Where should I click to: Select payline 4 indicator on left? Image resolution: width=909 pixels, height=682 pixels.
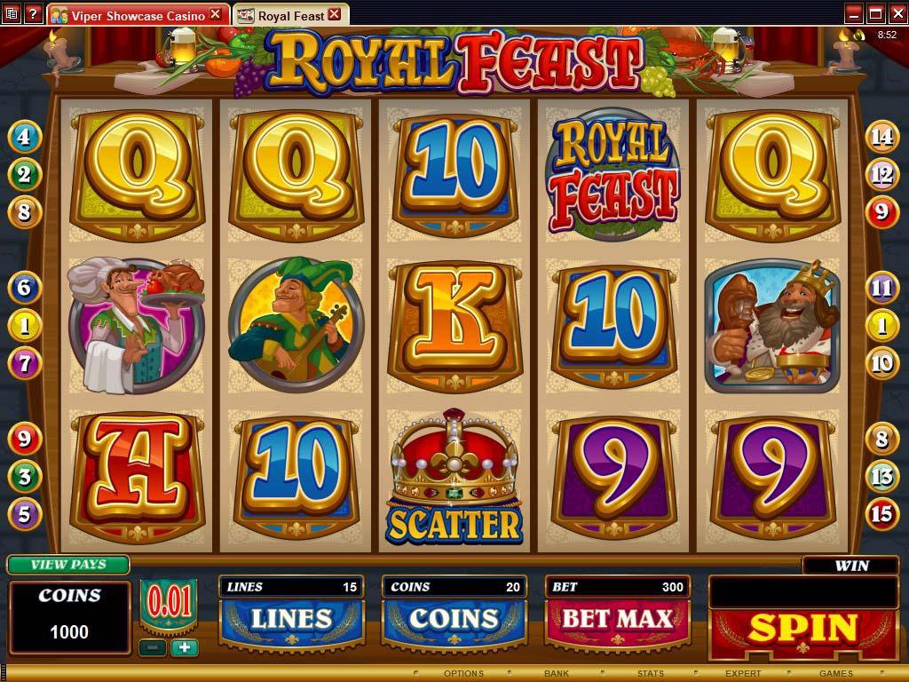click(24, 137)
